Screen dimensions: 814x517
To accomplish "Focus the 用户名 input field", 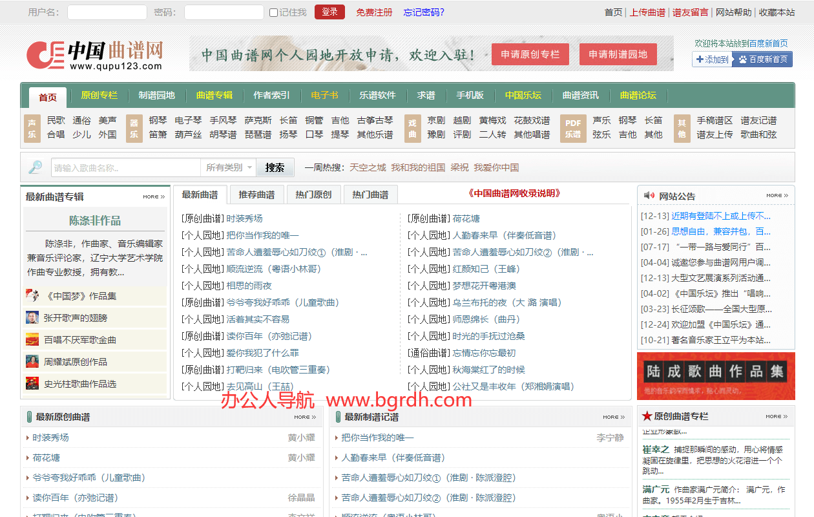I will pos(107,12).
